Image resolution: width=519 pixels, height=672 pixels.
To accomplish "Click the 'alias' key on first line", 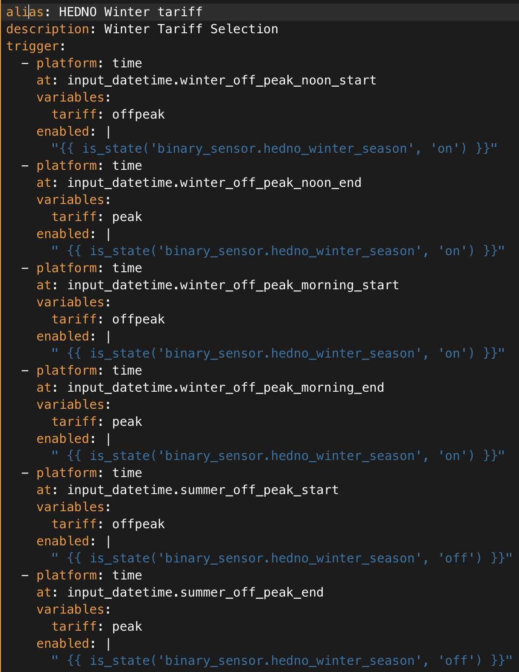I will (25, 12).
